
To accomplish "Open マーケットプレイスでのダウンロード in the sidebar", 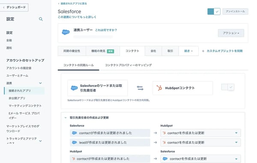I will (23, 129).
